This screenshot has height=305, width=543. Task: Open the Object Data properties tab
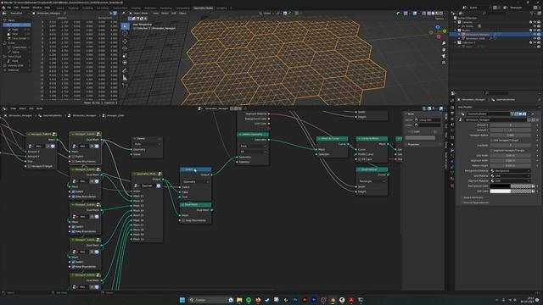[452, 172]
